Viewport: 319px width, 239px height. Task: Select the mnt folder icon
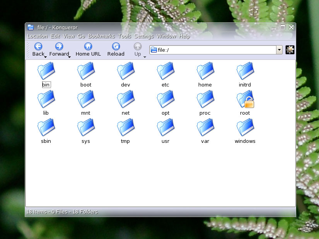[x=86, y=99]
